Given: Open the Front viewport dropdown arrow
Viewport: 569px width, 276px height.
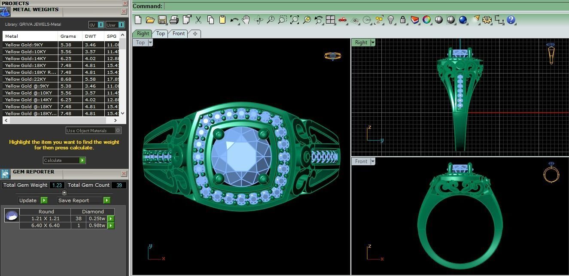Looking at the screenshot, I should click(373, 161).
